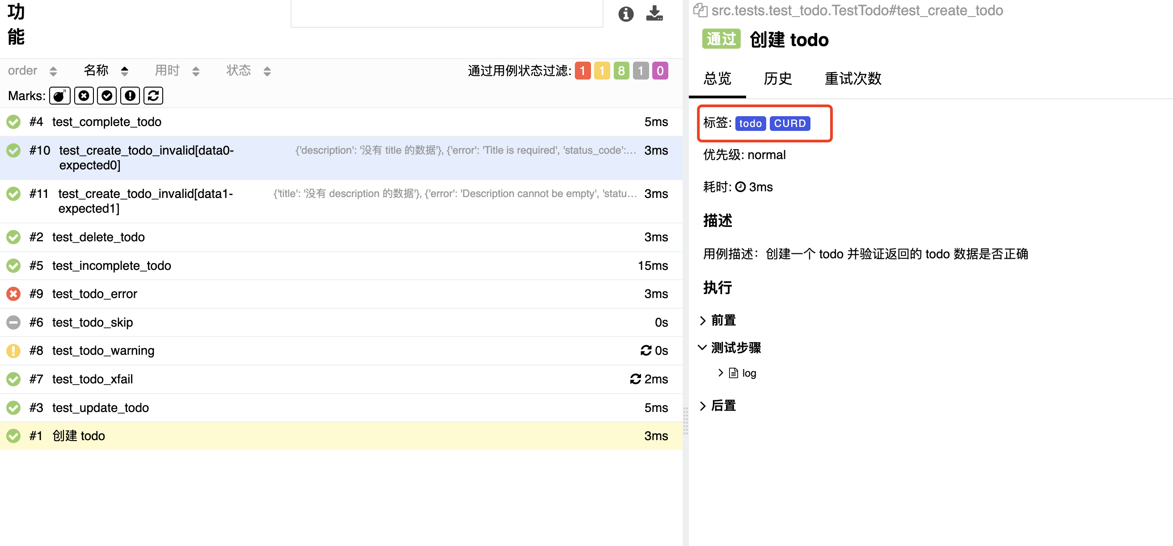The image size is (1173, 546).
Task: Open the 重试次数 tab
Action: pos(852,79)
